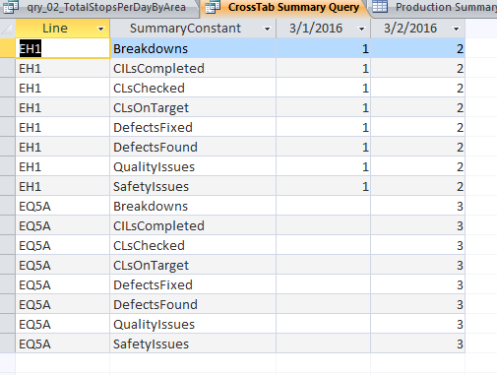This screenshot has height=375, width=497.
Task: Click DefectsFound cell in the EH1 row
Action: click(x=193, y=147)
